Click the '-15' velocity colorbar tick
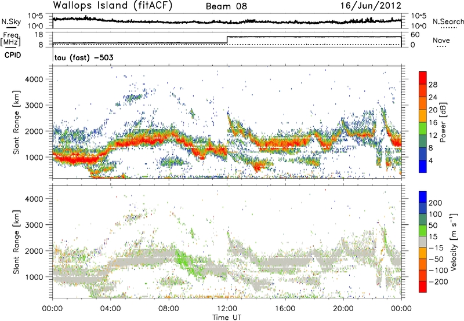 pos(436,248)
